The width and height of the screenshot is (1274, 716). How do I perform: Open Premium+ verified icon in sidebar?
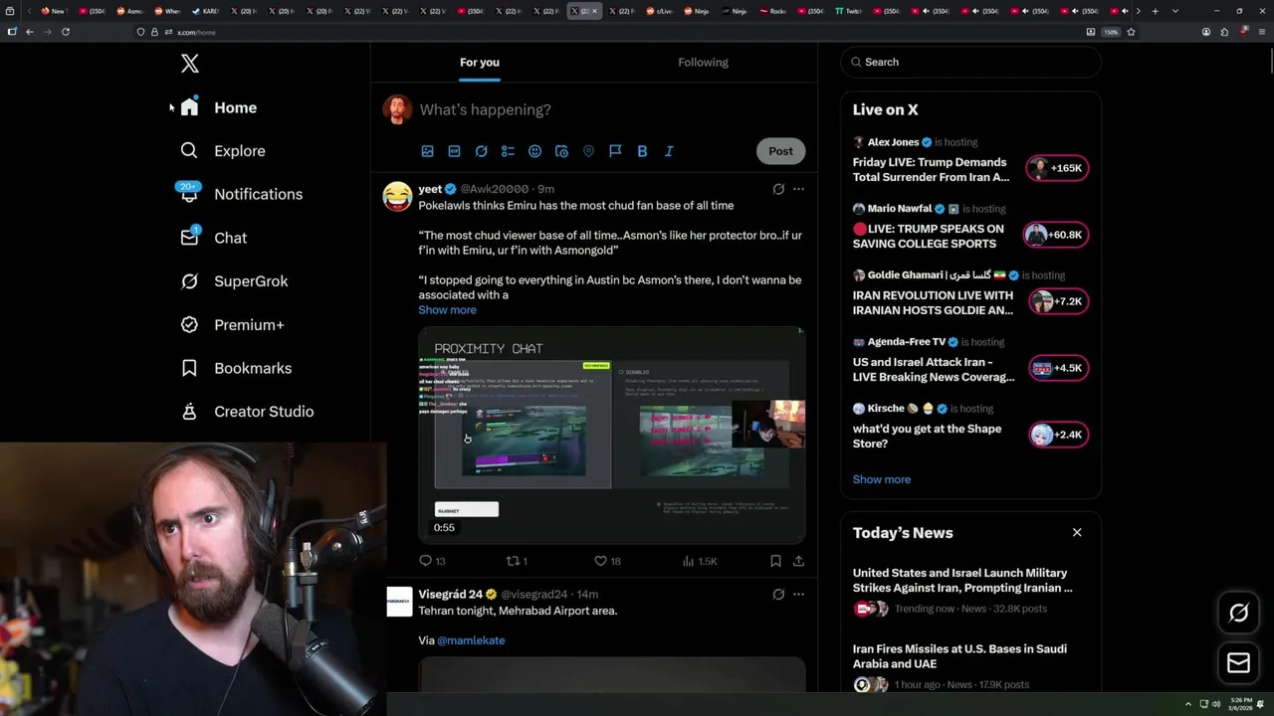pyautogui.click(x=189, y=324)
